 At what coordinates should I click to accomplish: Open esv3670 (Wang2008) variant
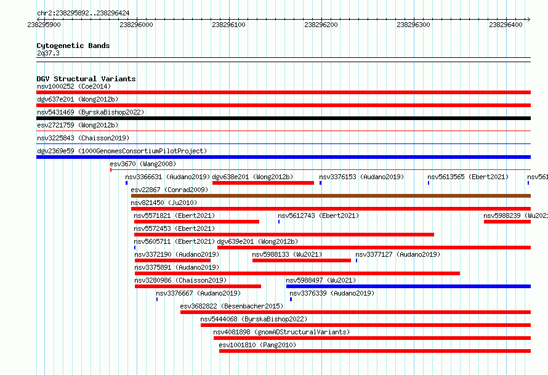pos(143,164)
